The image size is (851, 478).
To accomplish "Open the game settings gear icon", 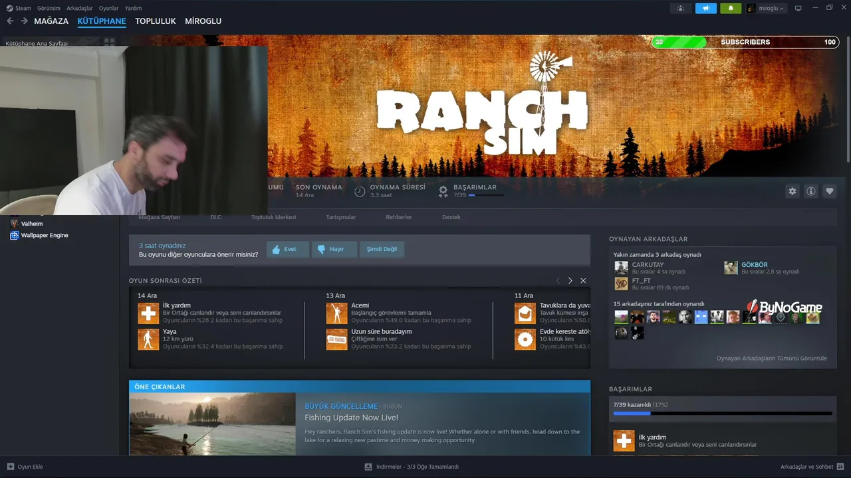I will (792, 191).
